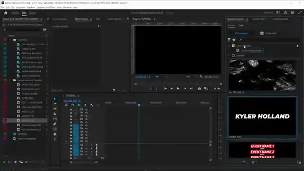Open the Workspaces icon in header
Image resolution: width=304 pixels, height=171 pixels.
pos(278,13)
